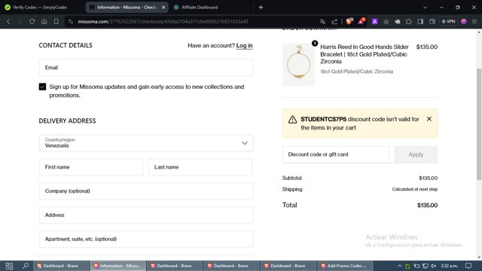
Task: Switch to Verify Codes SimplyCodes tab
Action: point(40,8)
